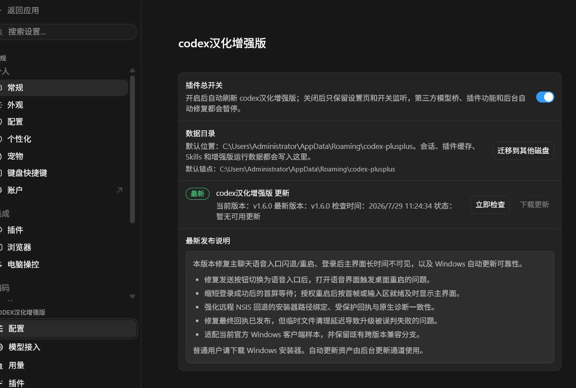Open the 外观 settings page
This screenshot has height=388, width=576.
click(63, 105)
